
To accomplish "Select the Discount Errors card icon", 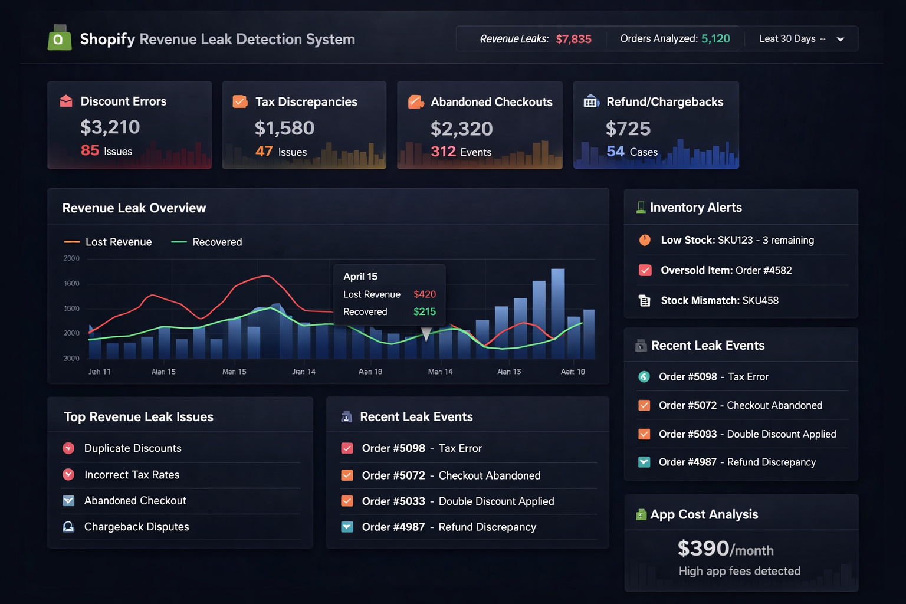I will click(x=66, y=101).
